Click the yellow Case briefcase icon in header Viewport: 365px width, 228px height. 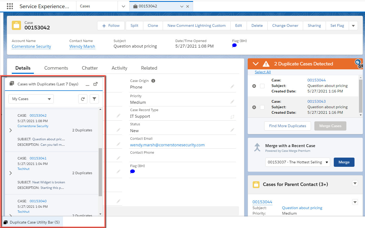[x=17, y=25]
